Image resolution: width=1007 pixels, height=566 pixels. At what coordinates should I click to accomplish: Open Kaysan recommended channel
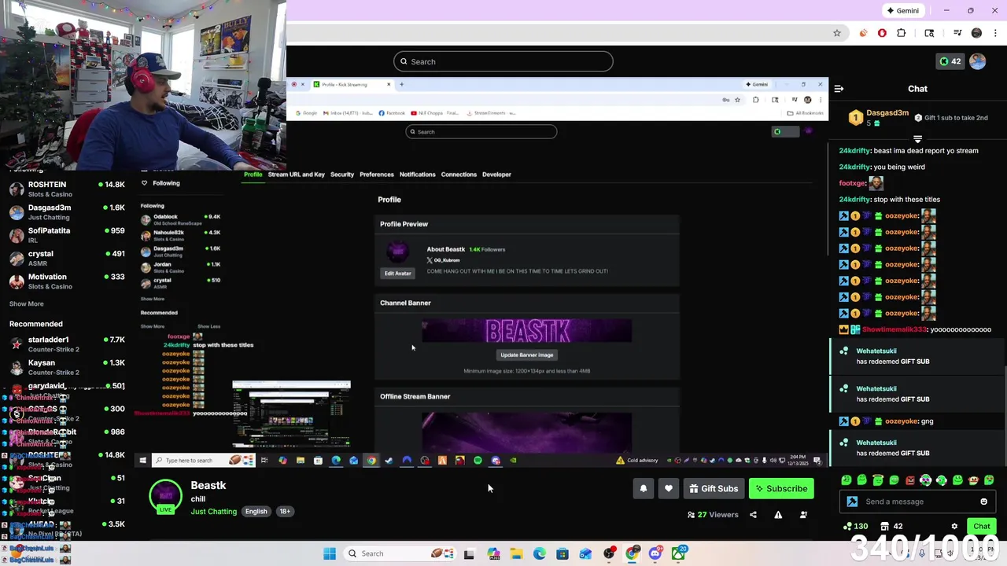click(x=67, y=367)
